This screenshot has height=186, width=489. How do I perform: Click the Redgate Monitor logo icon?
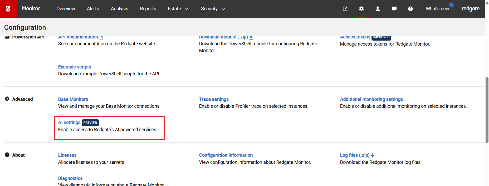tap(8, 9)
